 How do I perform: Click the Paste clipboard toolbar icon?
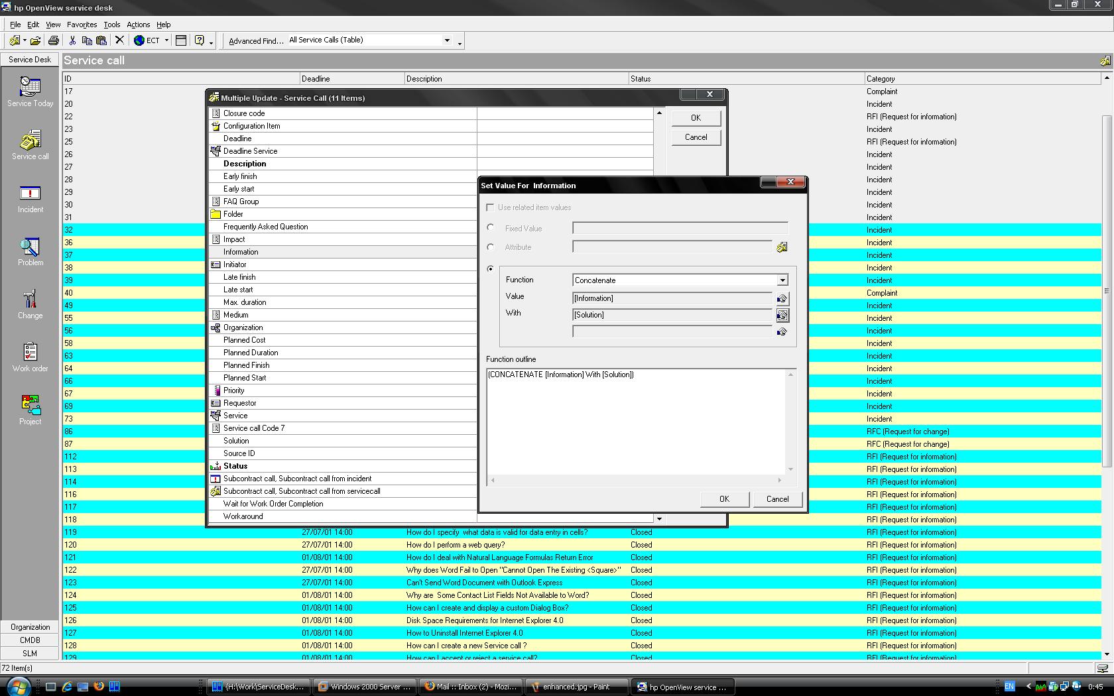tap(101, 40)
